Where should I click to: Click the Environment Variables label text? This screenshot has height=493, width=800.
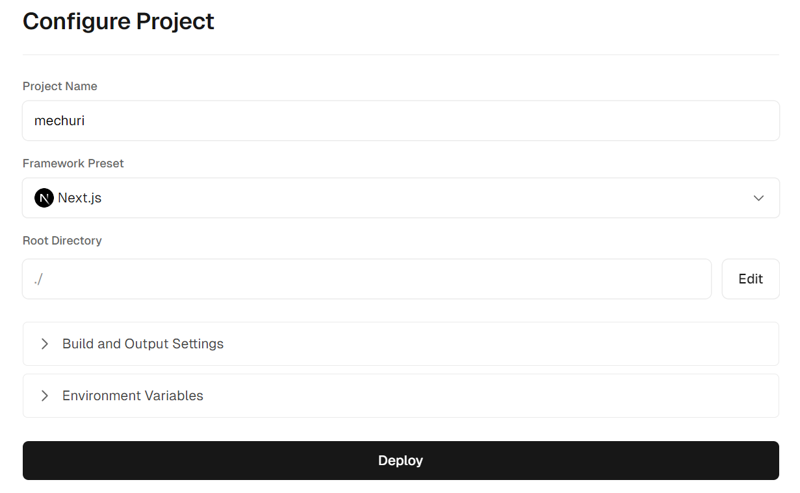pos(133,396)
